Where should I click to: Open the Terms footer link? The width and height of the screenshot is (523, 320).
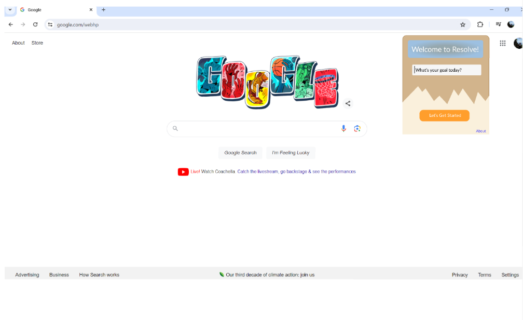coord(484,275)
